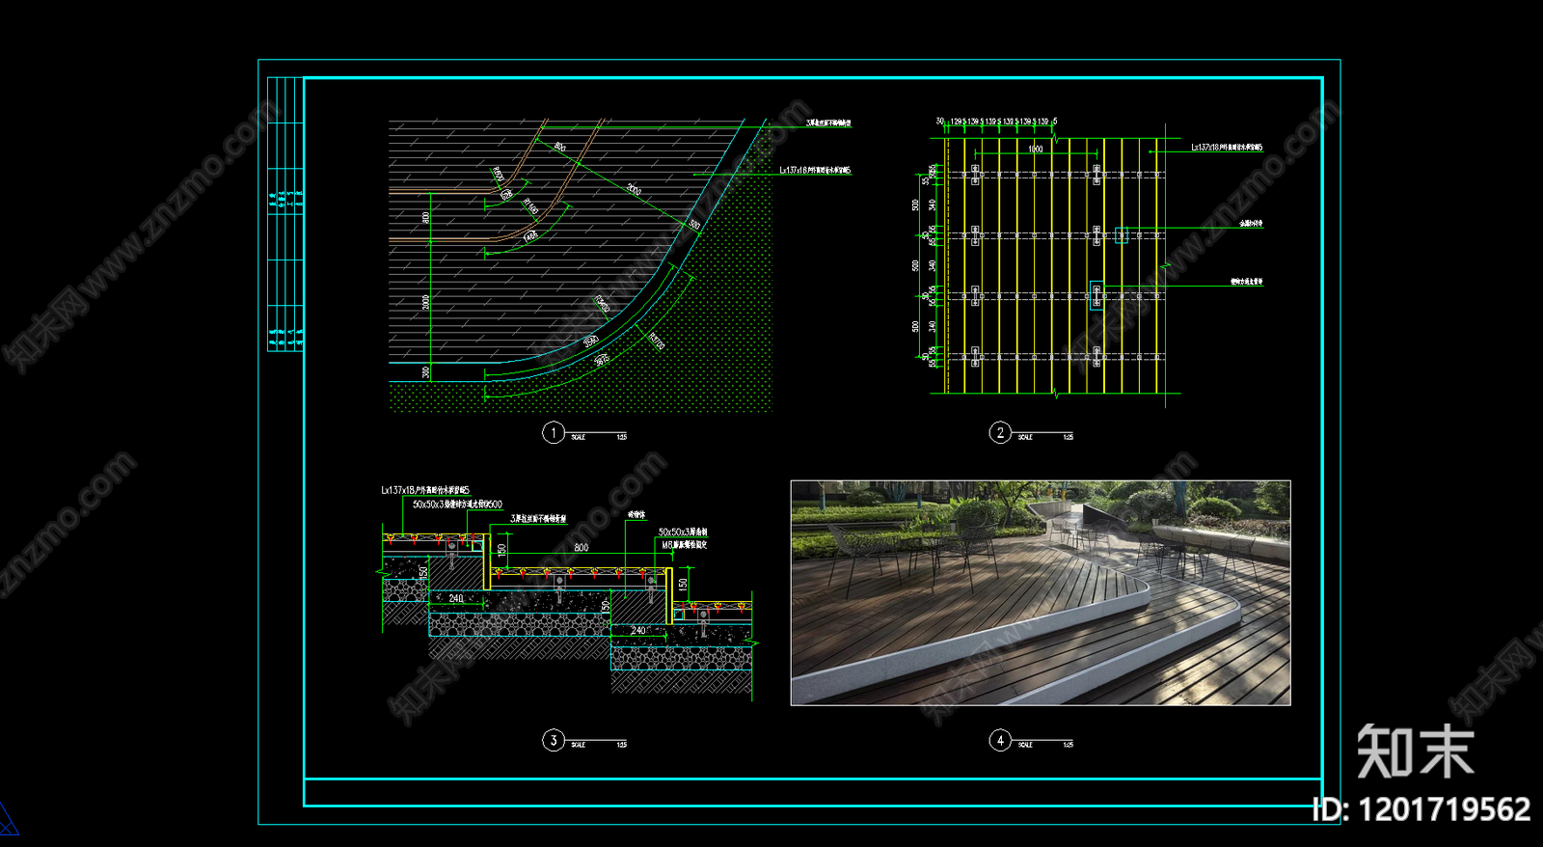This screenshot has height=847, width=1543.
Task: Select the 240 dimension under lower step
Action: click(638, 630)
